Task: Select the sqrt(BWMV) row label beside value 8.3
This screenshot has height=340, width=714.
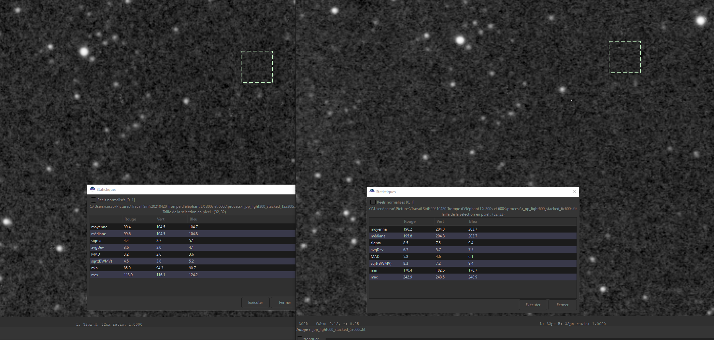Action: (x=381, y=263)
